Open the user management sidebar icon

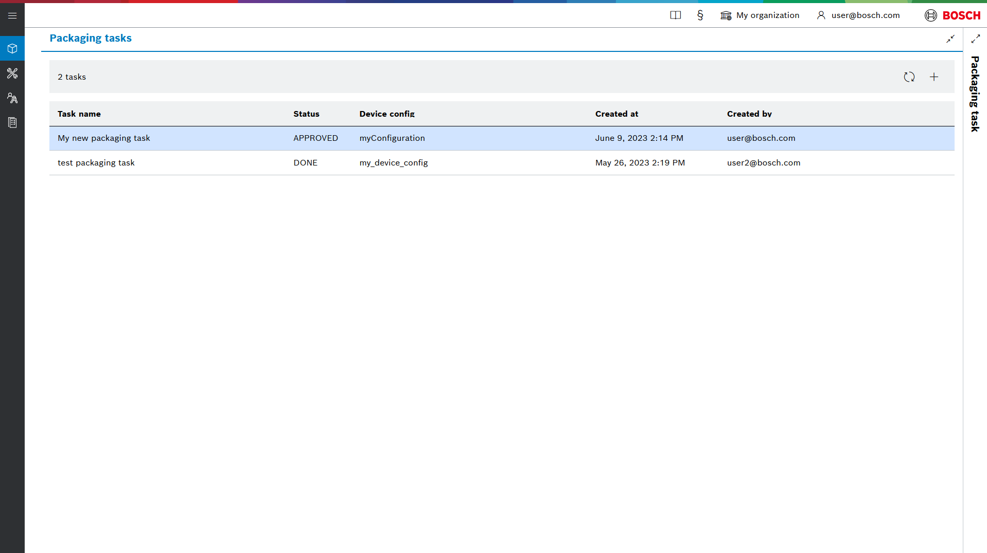12,98
